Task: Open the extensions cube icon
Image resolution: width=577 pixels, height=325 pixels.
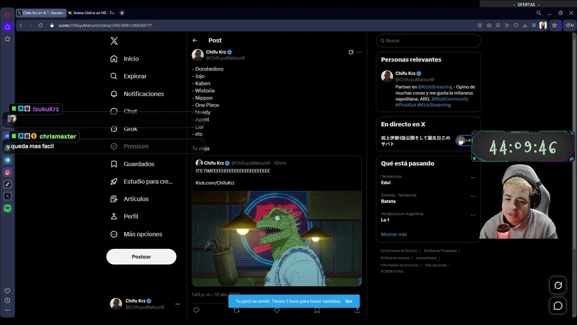Action: (555, 26)
